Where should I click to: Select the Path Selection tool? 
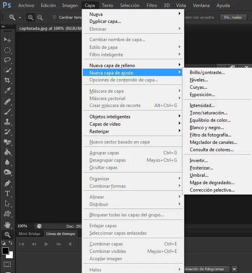(7, 203)
